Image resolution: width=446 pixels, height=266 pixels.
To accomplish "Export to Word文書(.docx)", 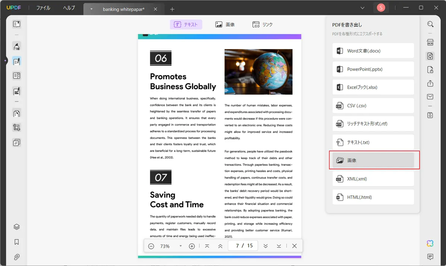I will coord(373,51).
